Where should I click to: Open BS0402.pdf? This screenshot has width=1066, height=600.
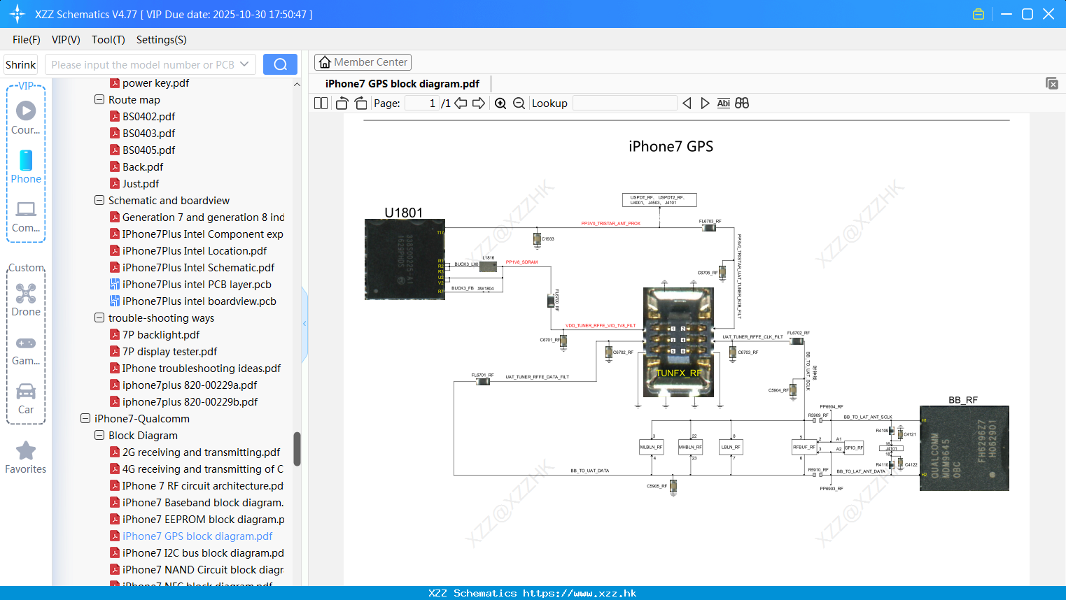click(x=148, y=117)
